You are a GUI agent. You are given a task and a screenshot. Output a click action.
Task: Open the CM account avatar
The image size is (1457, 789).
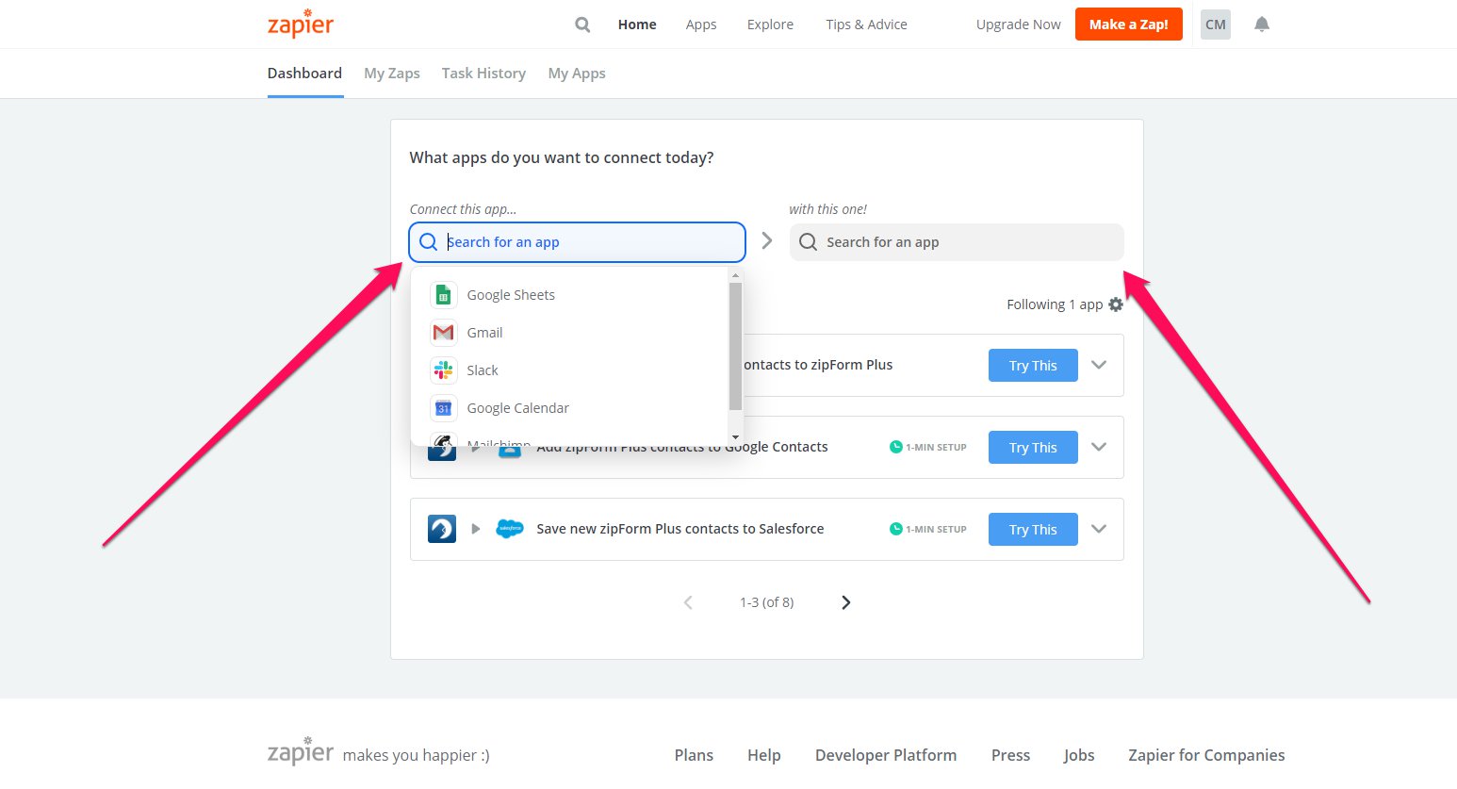[x=1216, y=25]
